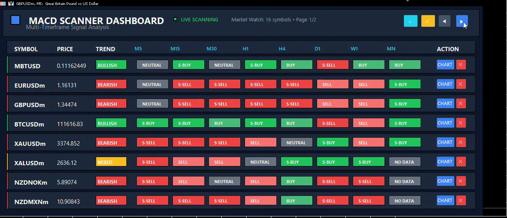Select the NZDMXNm symbol name
The image size is (507, 218).
[31, 202]
